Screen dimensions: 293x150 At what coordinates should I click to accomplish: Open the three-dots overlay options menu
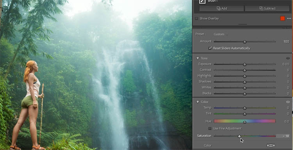(289, 18)
